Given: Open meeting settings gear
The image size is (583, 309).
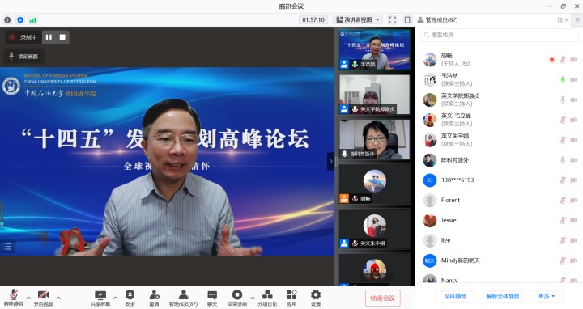Looking at the screenshot, I should pyautogui.click(x=315, y=298).
